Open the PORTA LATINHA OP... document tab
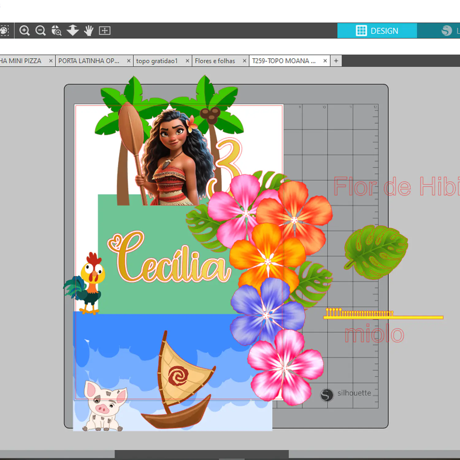This screenshot has height=460, width=460. click(x=89, y=61)
